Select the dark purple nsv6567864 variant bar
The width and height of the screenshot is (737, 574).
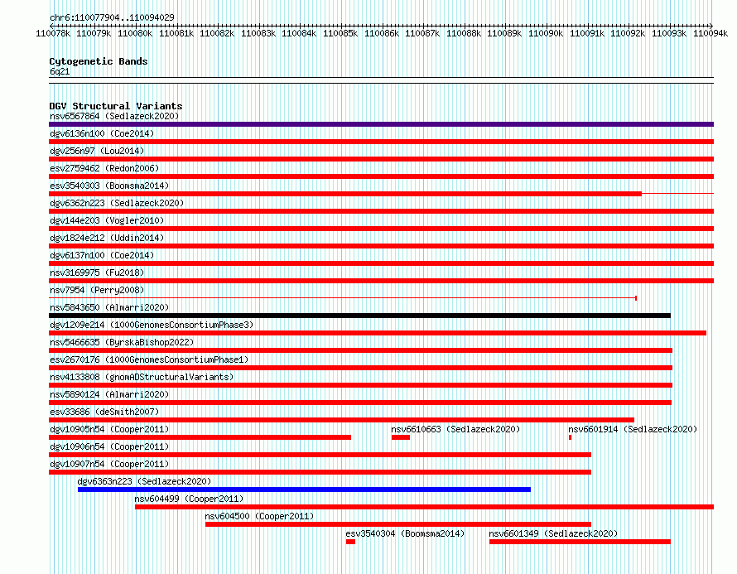point(381,124)
